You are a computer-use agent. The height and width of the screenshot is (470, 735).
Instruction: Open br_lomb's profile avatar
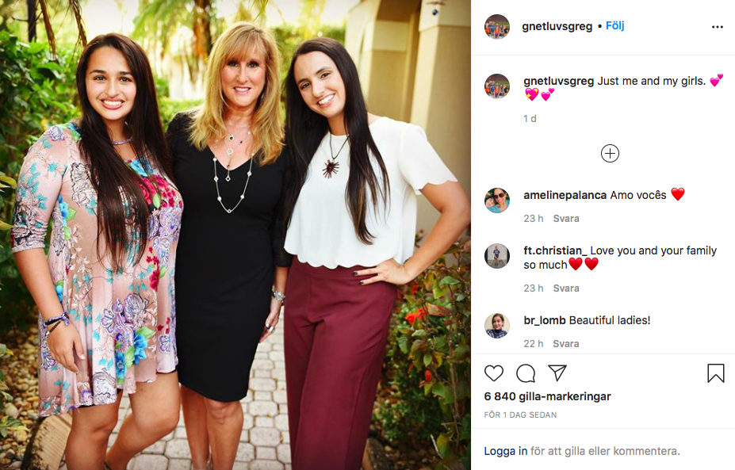click(x=497, y=325)
